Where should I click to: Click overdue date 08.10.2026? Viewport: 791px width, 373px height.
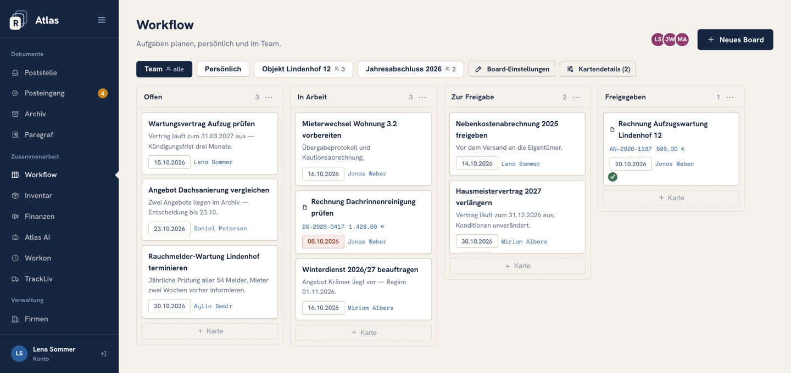pos(323,241)
